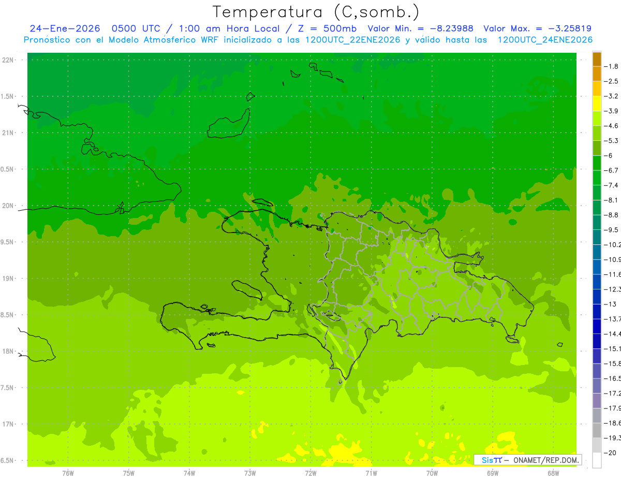
Task: Click the '-20' colorbar label
Action: [x=611, y=453]
